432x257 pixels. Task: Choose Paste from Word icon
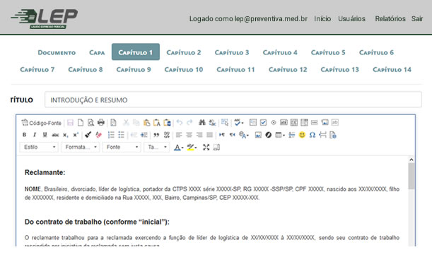[167, 122]
